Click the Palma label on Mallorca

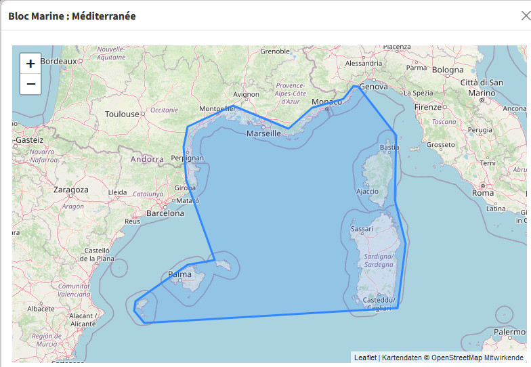coord(179,274)
